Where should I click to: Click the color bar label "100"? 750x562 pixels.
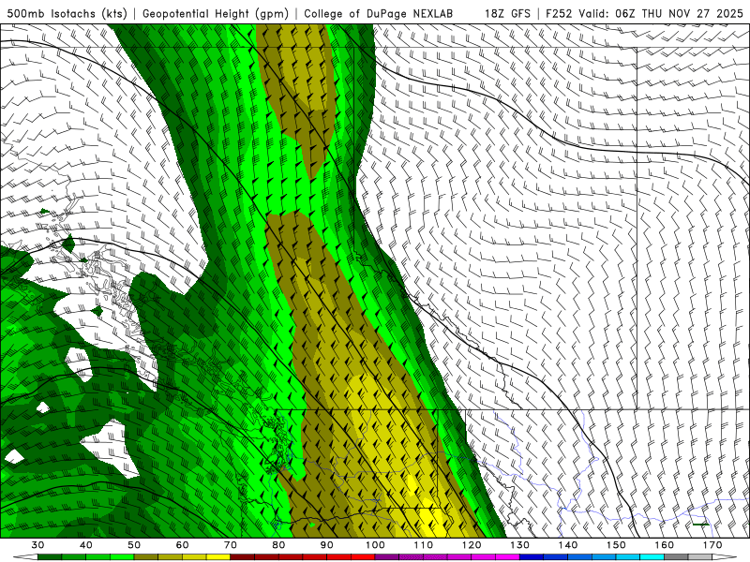click(x=375, y=545)
